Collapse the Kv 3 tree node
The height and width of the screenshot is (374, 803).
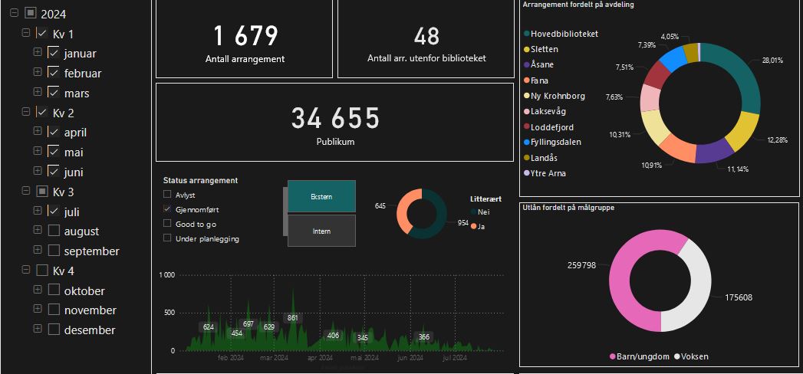(25, 191)
